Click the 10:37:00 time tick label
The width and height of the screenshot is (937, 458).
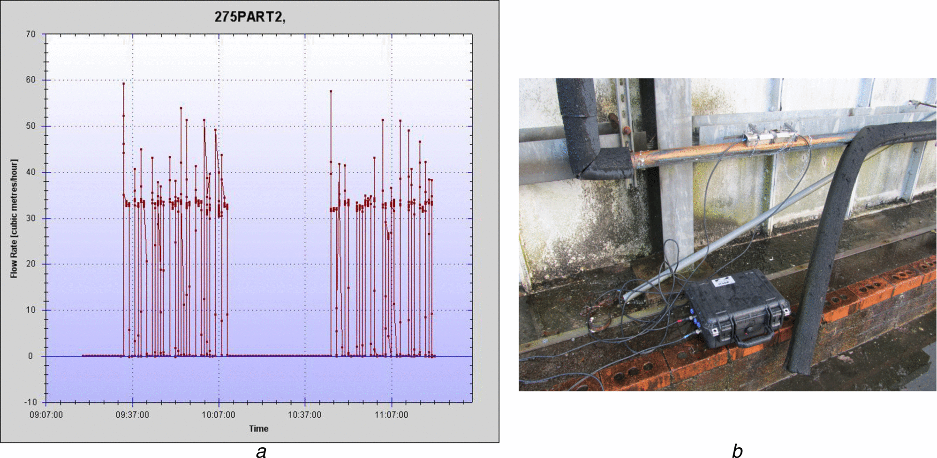coord(305,415)
